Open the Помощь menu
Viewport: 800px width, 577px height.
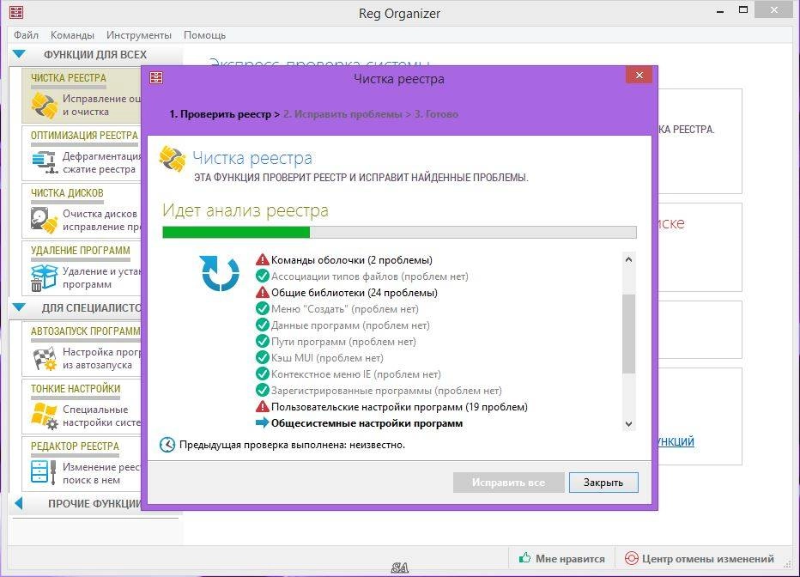[204, 35]
